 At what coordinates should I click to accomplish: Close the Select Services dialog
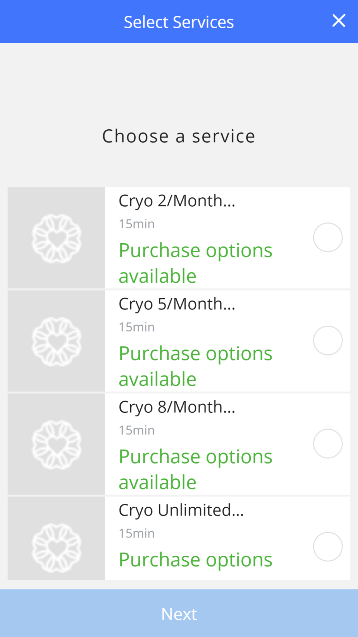339,21
